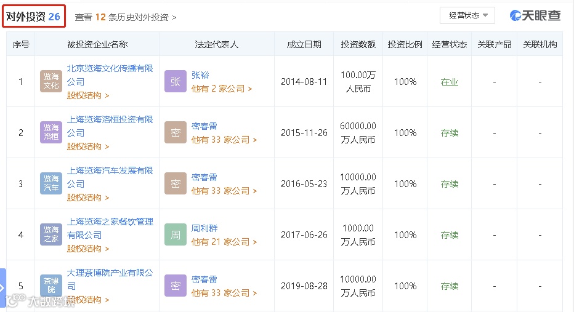Expand 他有 21 家公司 under 周利群
The width and height of the screenshot is (574, 312).
pos(224,242)
